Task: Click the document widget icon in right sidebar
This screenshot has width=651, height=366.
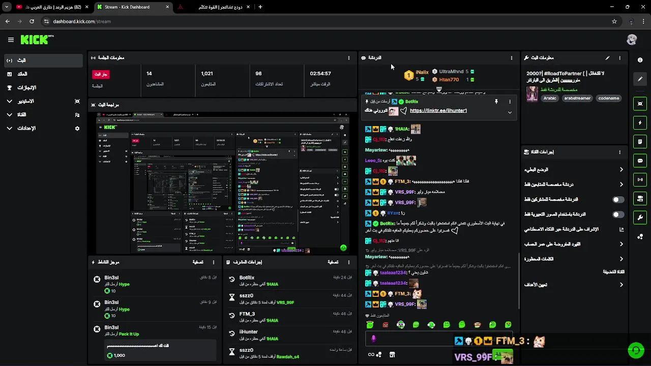Action: pos(640,142)
